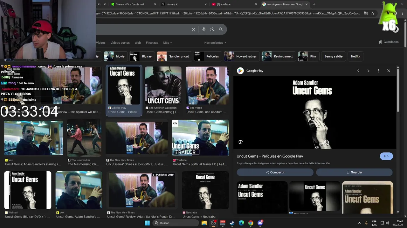Select the Movie filter chip

pyautogui.click(x=115, y=56)
